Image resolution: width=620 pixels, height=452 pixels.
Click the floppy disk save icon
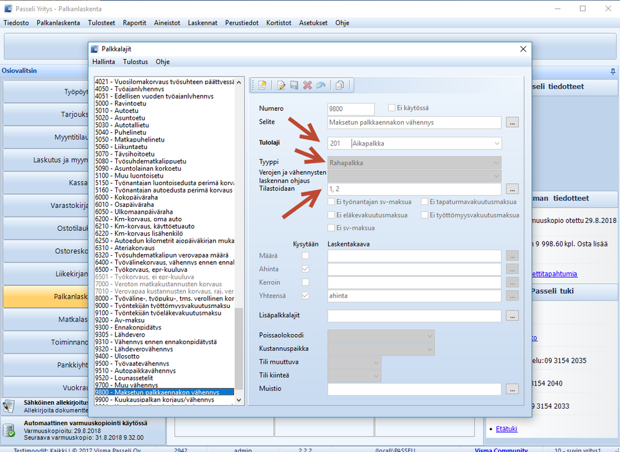click(294, 85)
